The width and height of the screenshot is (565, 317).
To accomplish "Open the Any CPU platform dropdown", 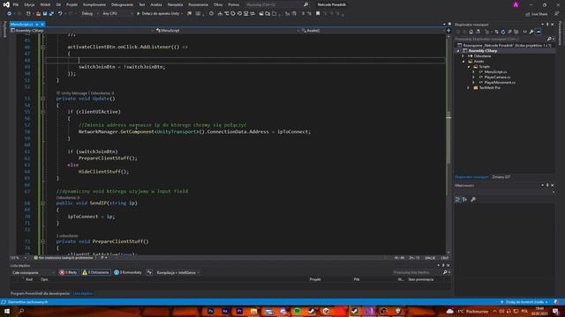I will pos(117,14).
